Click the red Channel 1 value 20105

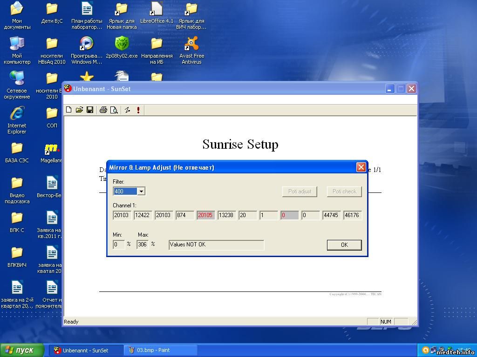click(x=205, y=215)
